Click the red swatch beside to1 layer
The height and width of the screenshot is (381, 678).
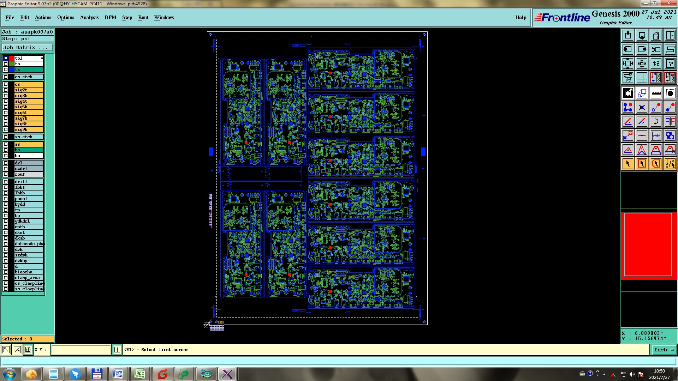point(11,58)
